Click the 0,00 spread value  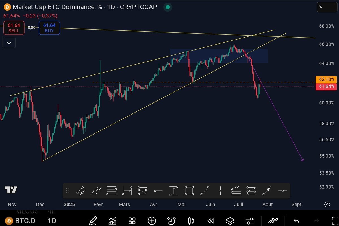click(x=32, y=27)
